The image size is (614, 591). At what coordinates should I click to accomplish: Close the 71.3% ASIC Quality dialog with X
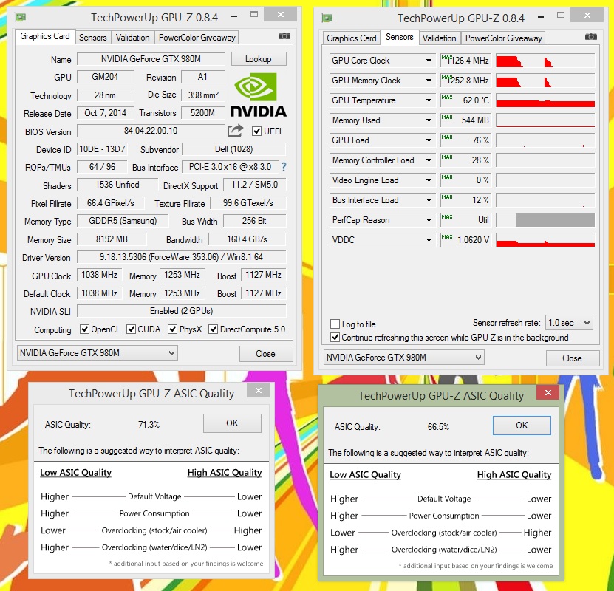[x=259, y=391]
